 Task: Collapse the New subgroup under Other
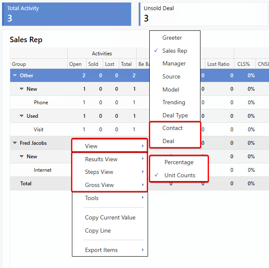pos(22,89)
